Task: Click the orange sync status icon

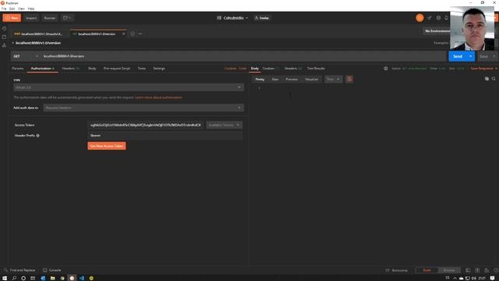Action: click(419, 18)
